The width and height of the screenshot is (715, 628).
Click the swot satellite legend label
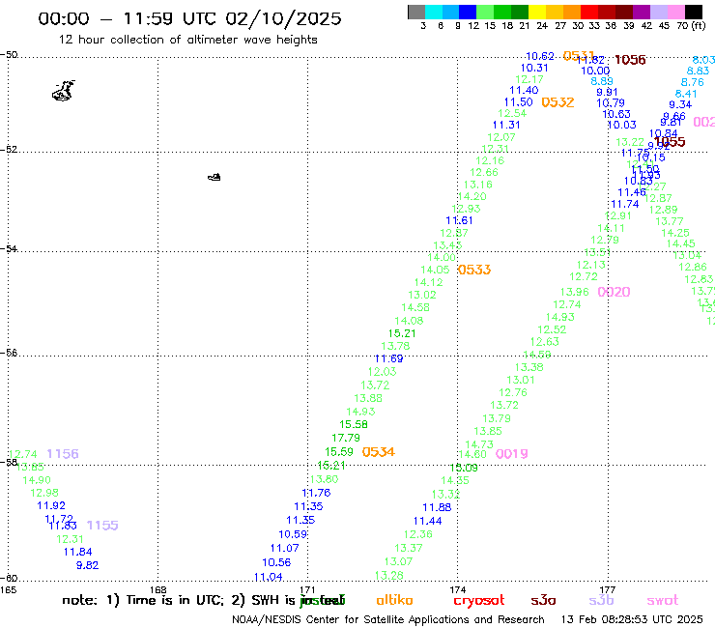(x=663, y=601)
